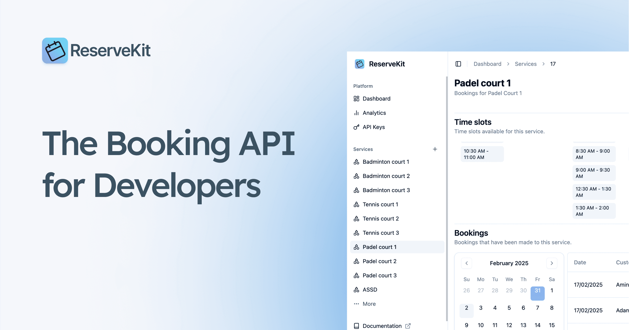The height and width of the screenshot is (330, 629).
Task: Click Dashboard breadcrumb link
Action: point(487,64)
